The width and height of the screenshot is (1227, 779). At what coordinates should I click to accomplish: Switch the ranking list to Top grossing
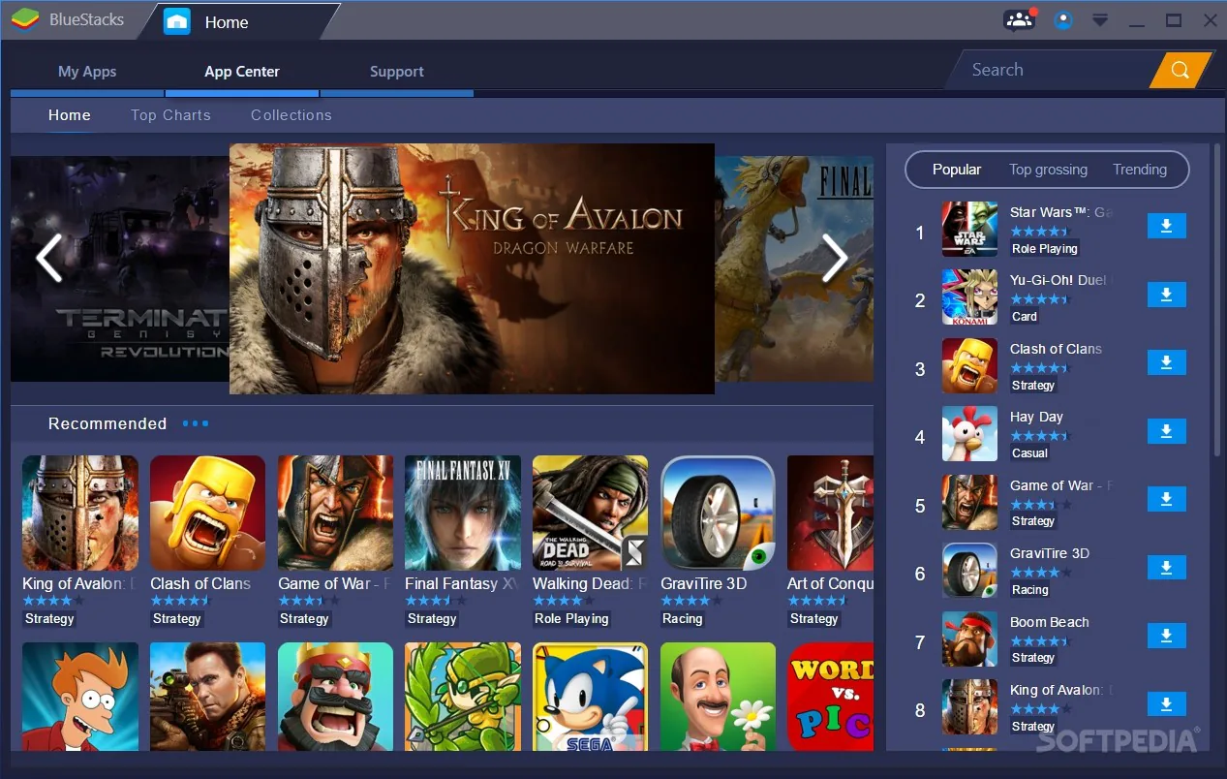[1048, 170]
